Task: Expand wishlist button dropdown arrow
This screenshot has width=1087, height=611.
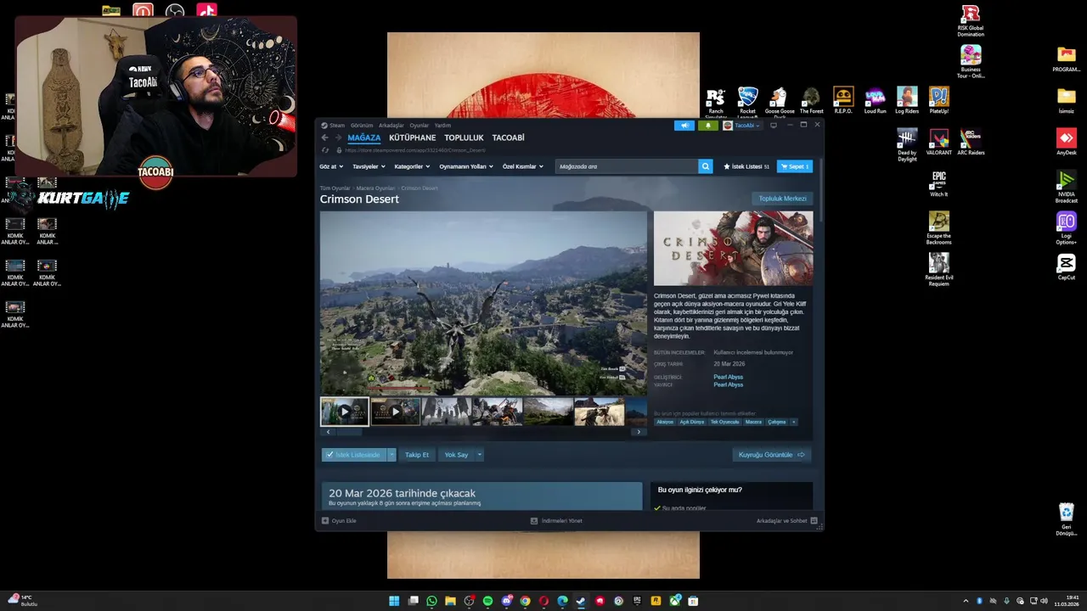Action: [x=392, y=455]
